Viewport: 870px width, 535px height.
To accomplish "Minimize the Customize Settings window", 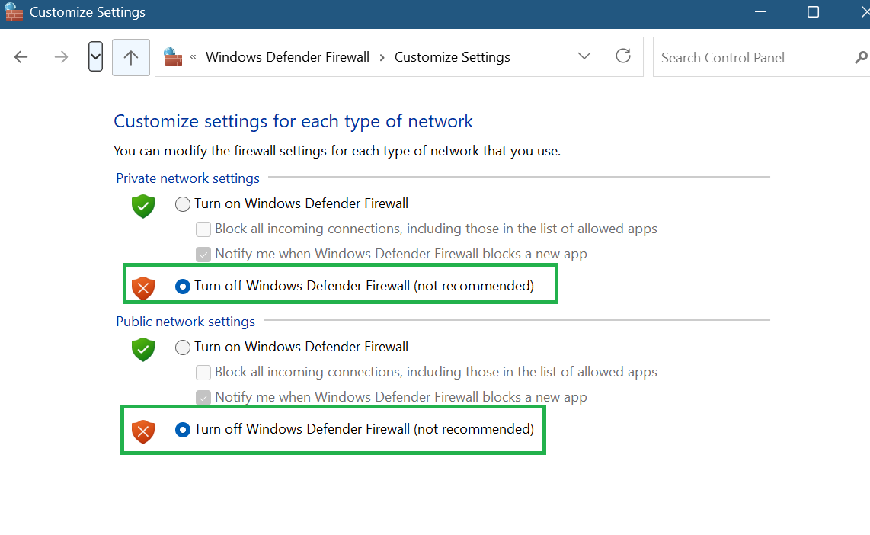I will (761, 11).
